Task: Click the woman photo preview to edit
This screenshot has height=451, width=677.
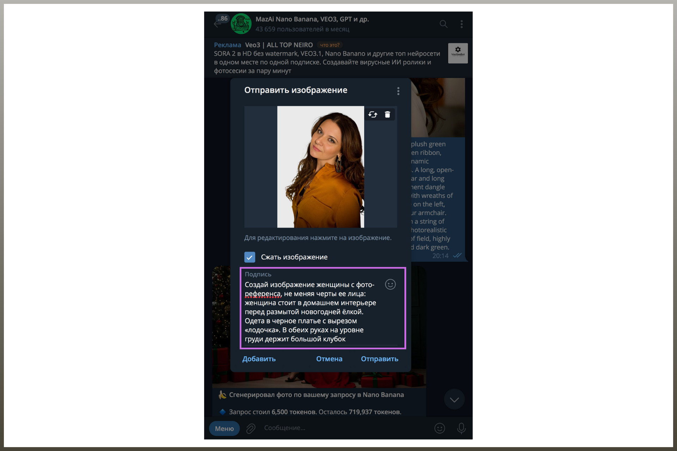Action: coord(320,167)
